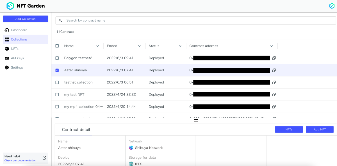Click the search magnifier icon

tap(60, 21)
